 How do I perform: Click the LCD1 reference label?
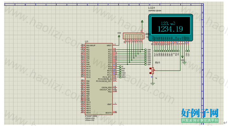152,8
